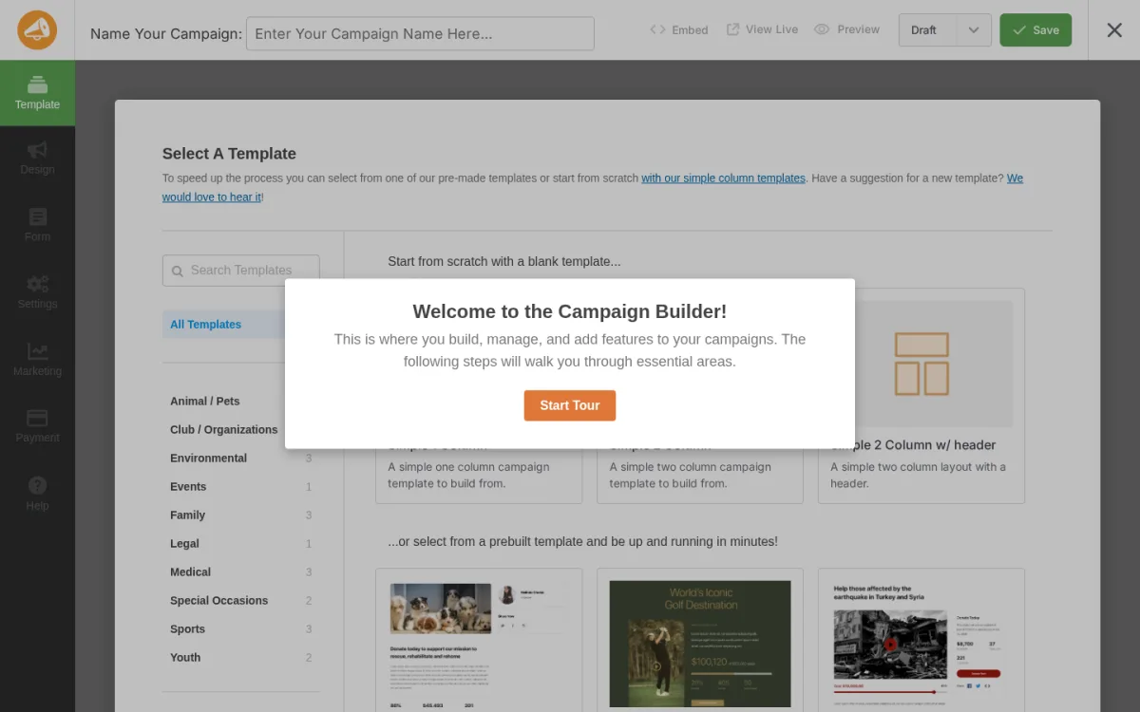Click the Start Tour button
The image size is (1140, 712).
pos(570,405)
